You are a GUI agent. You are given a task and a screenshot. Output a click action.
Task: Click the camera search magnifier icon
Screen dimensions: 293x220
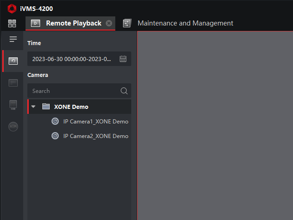pos(124,91)
